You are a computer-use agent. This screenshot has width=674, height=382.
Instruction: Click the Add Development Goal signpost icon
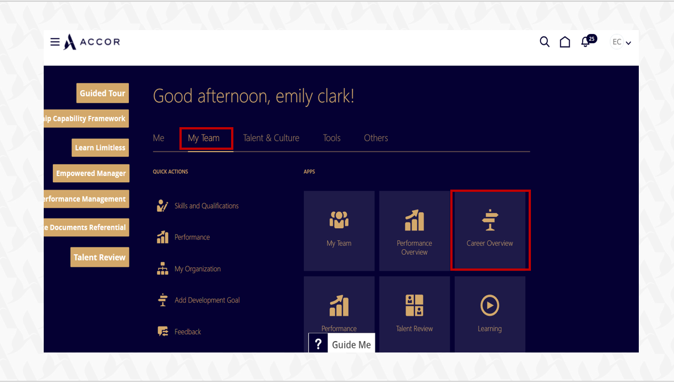162,300
